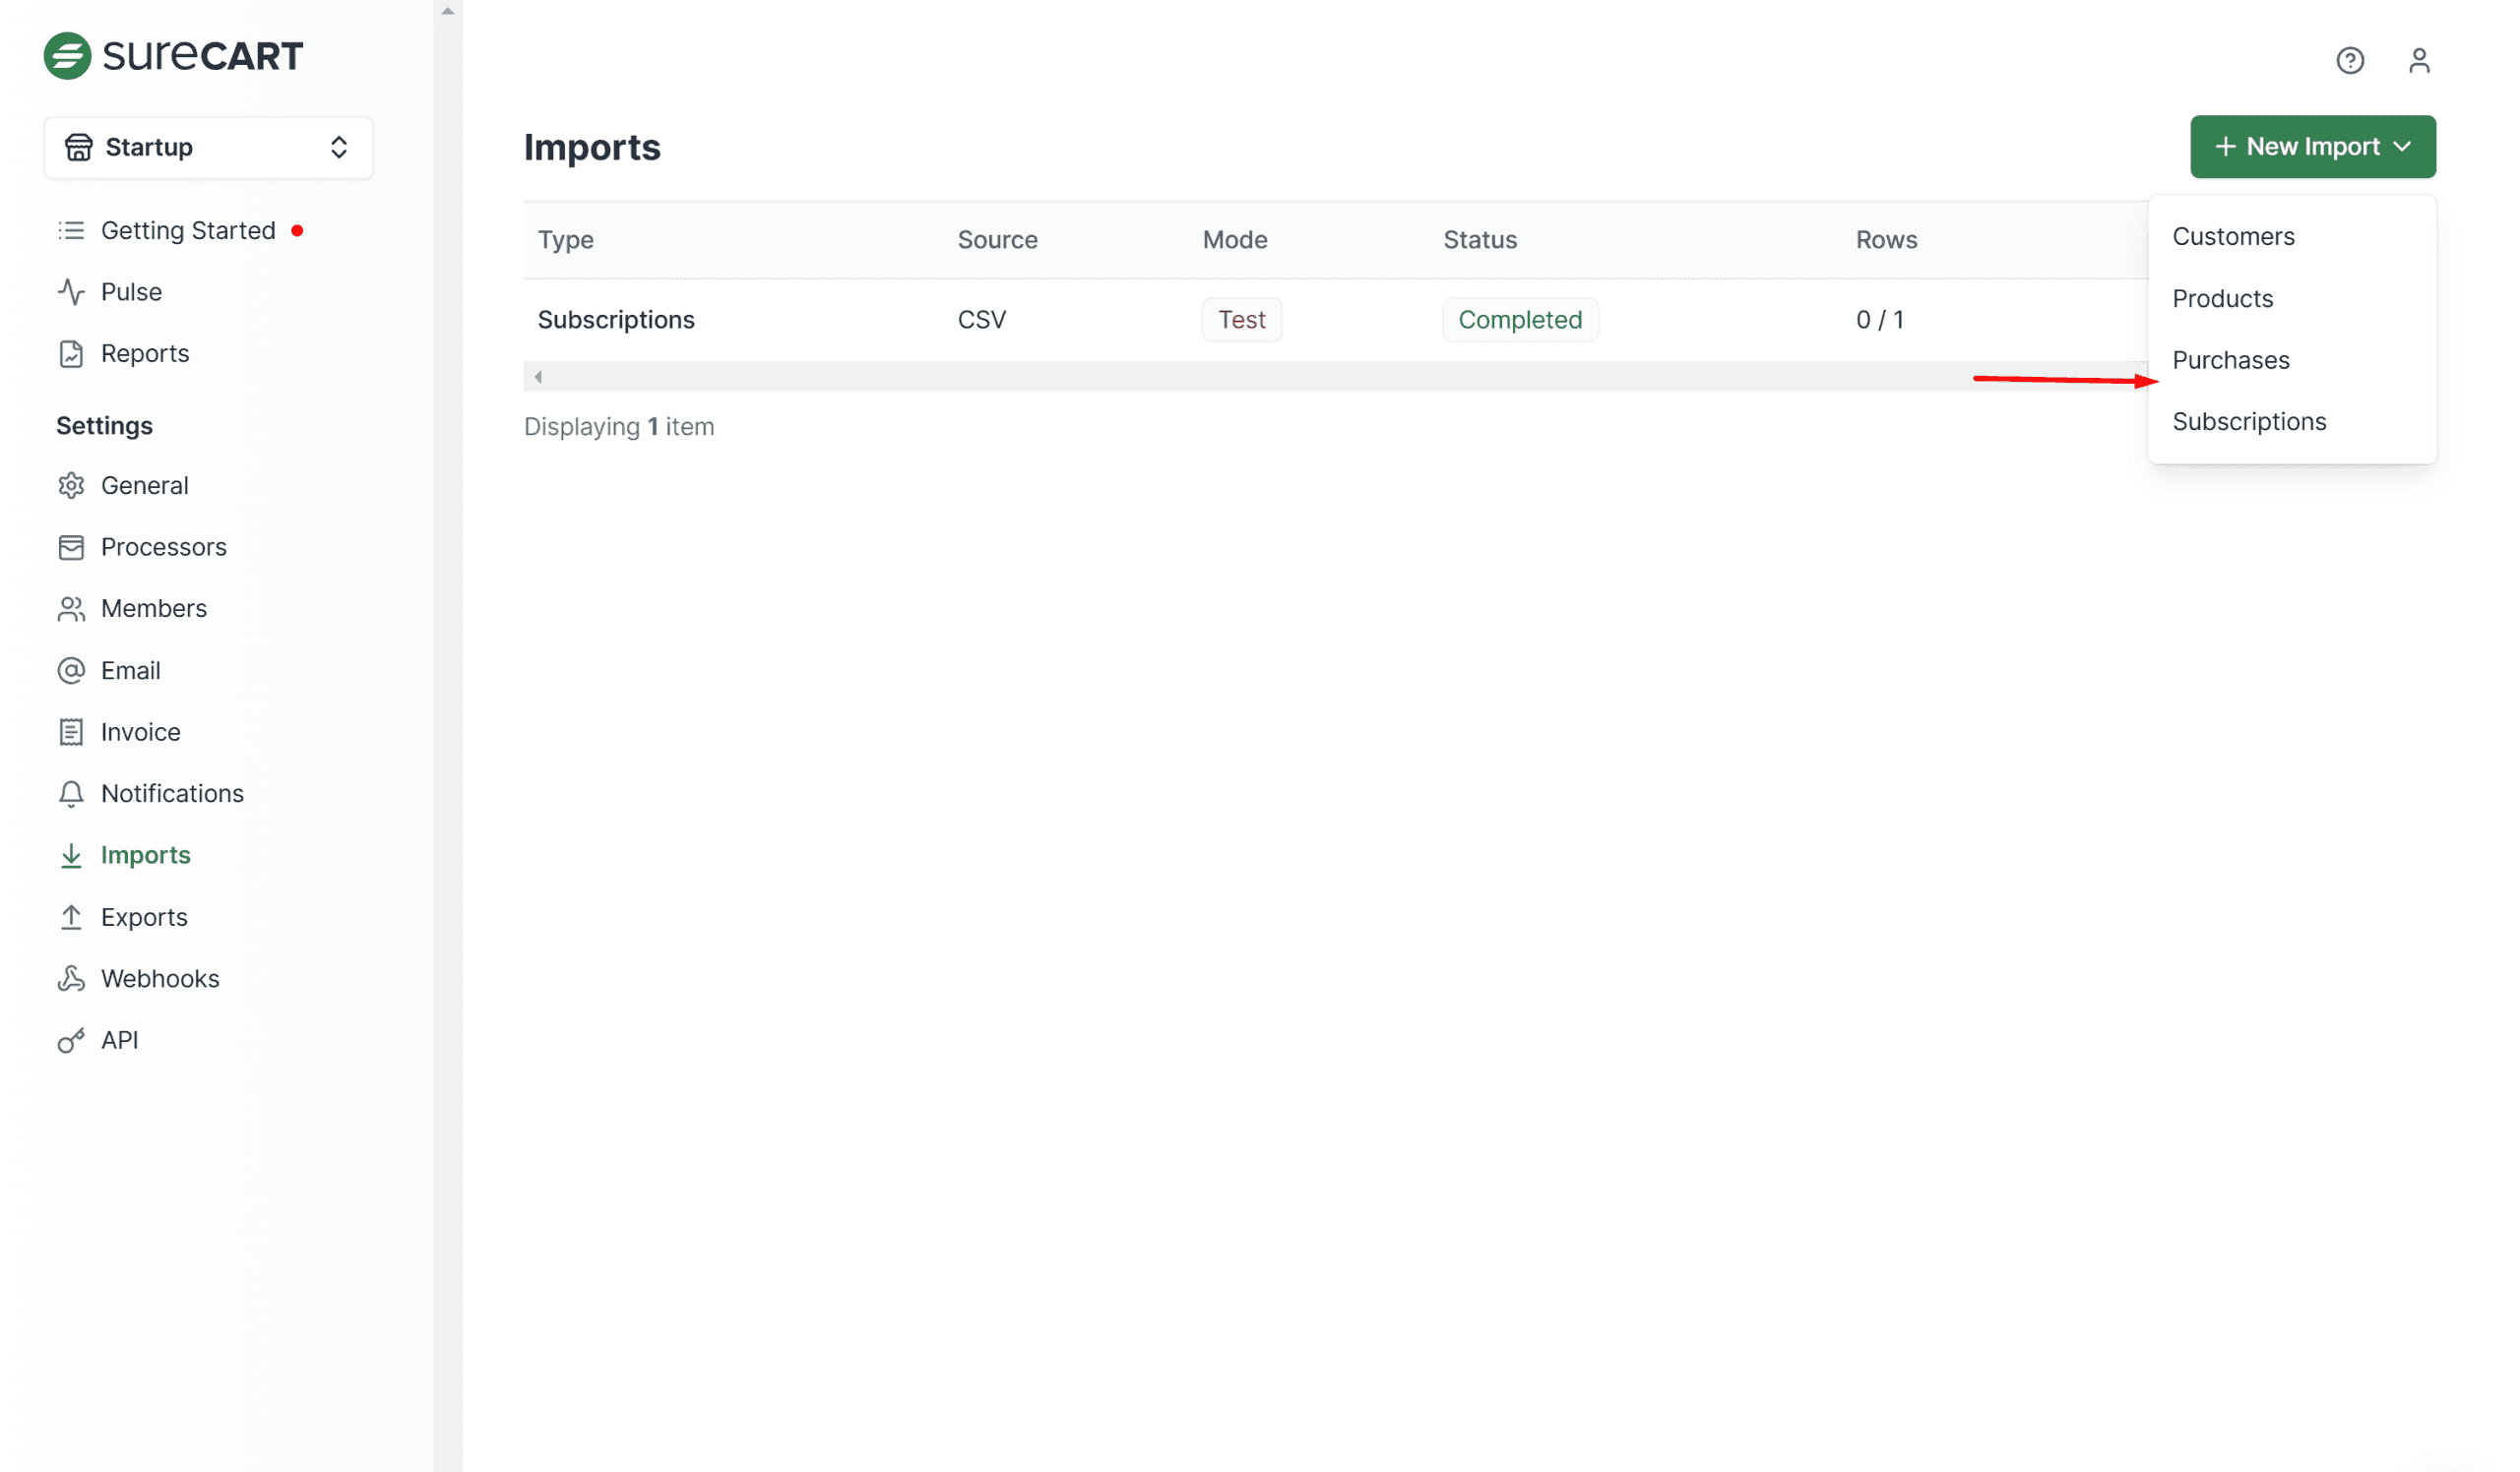Click the Email at-sign icon
Screen dimensions: 2520x1472
coord(71,670)
